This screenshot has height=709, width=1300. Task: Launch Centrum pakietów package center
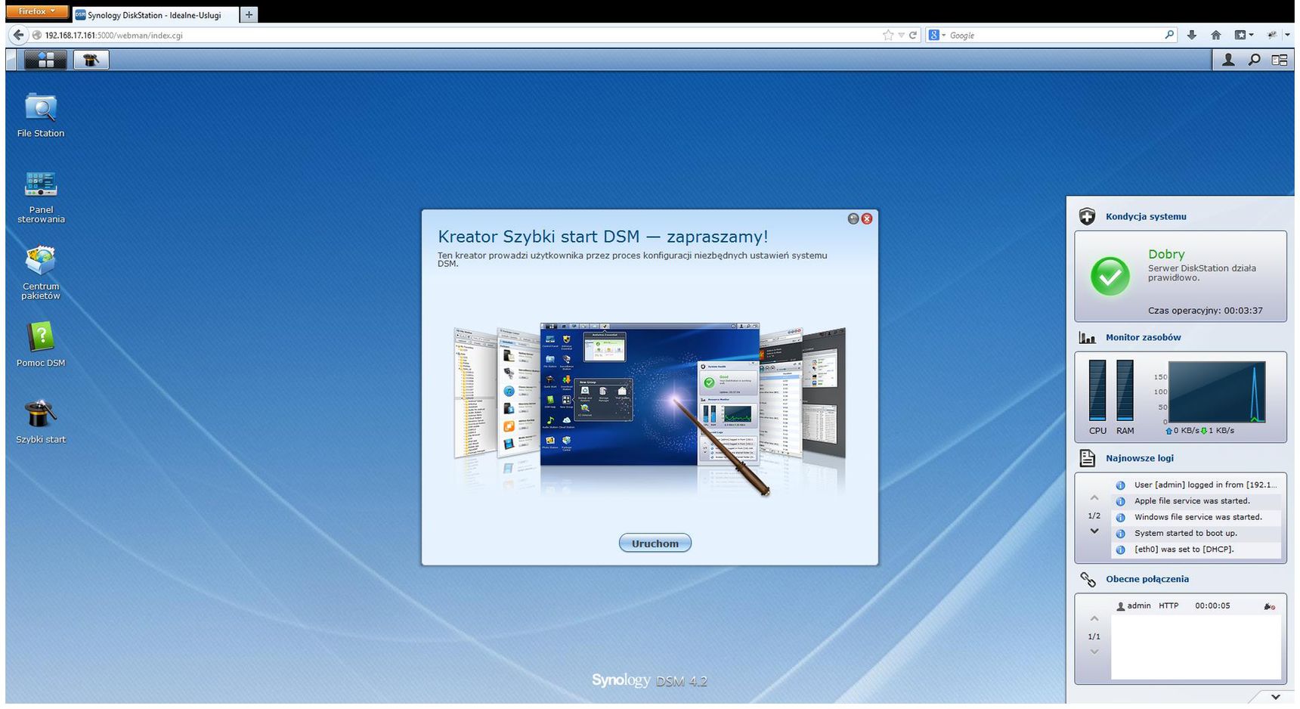point(41,273)
